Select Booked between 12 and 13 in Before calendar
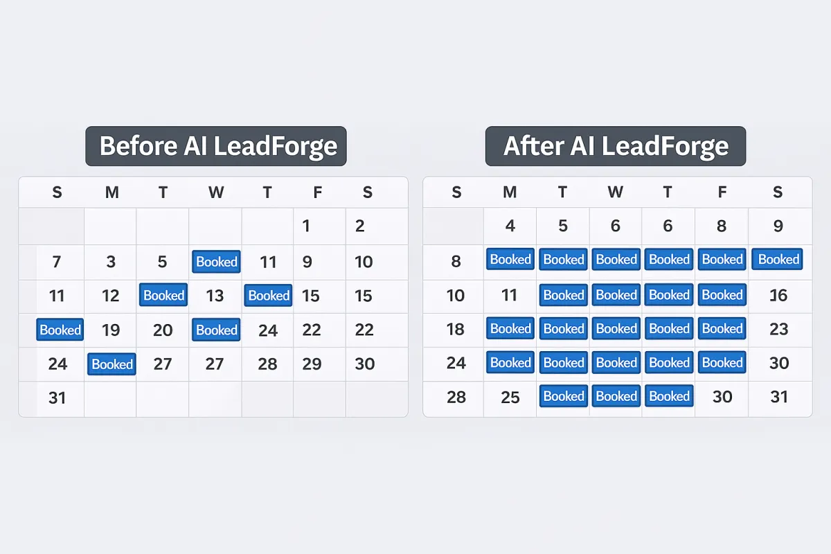Viewport: 831px width, 554px height. coord(163,296)
